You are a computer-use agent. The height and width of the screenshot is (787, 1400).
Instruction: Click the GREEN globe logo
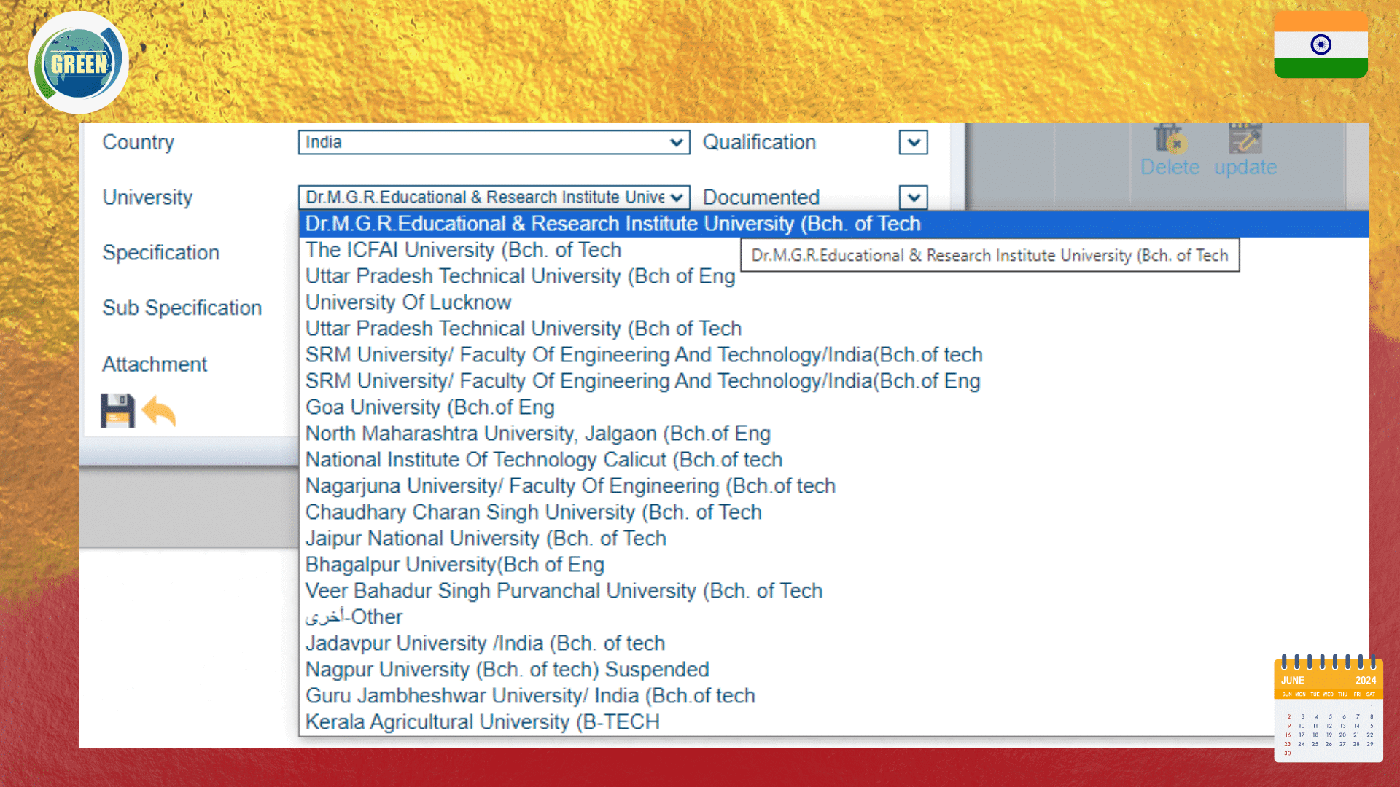(x=79, y=63)
